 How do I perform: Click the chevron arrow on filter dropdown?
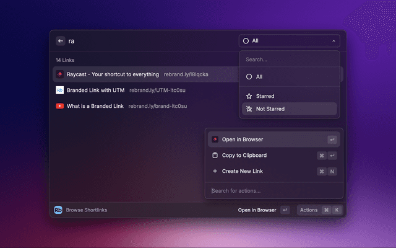pyautogui.click(x=334, y=41)
